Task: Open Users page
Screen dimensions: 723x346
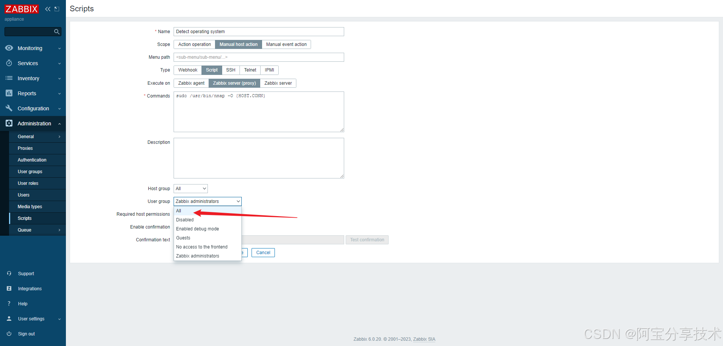Action: click(x=37, y=195)
